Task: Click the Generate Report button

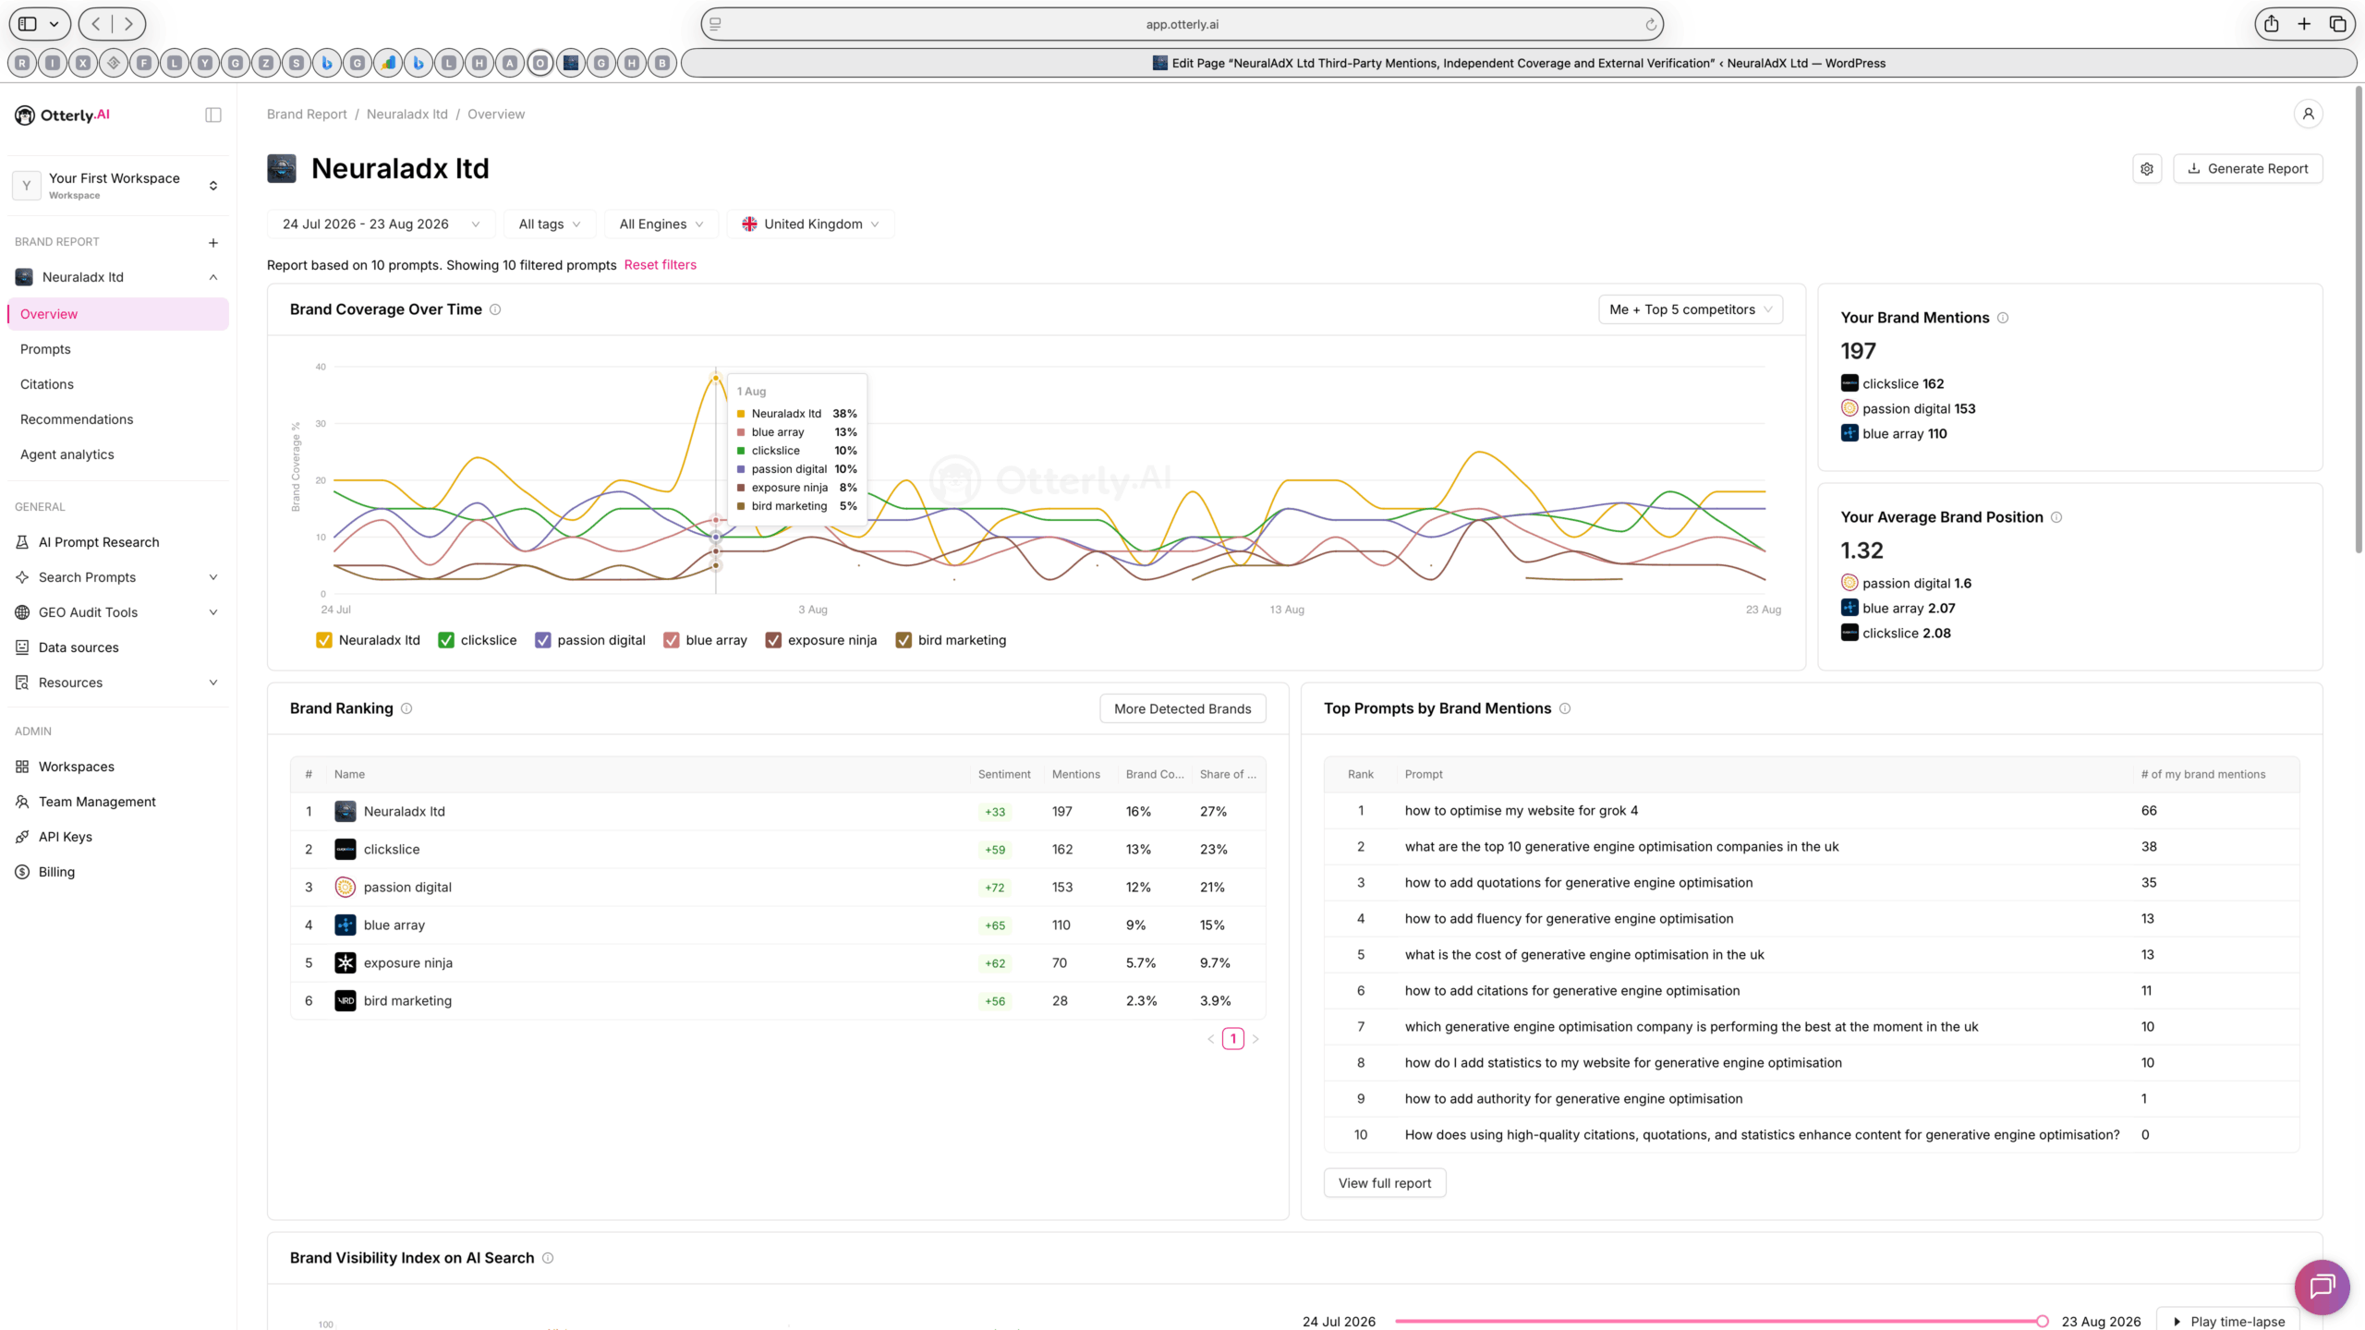Action: click(x=2248, y=169)
